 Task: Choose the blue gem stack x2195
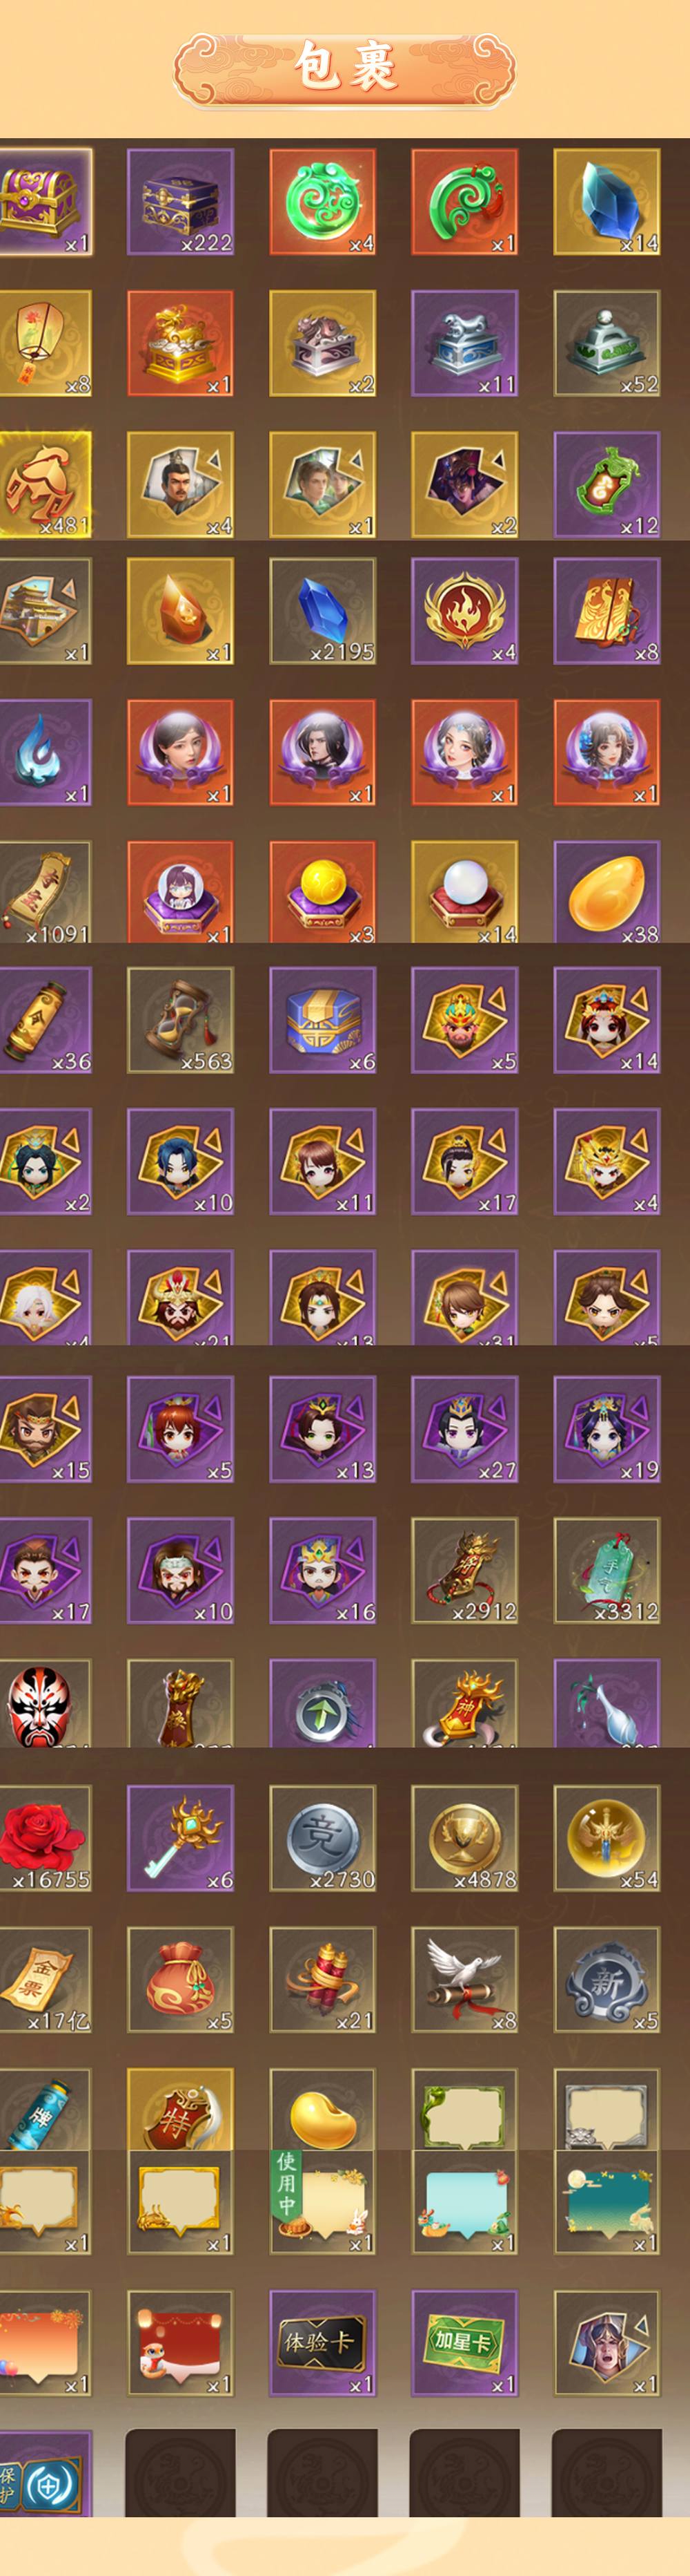322,611
